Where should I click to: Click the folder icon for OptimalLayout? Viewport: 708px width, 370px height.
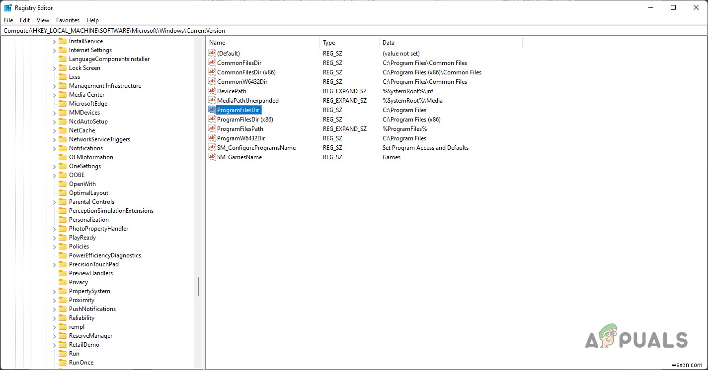63,193
